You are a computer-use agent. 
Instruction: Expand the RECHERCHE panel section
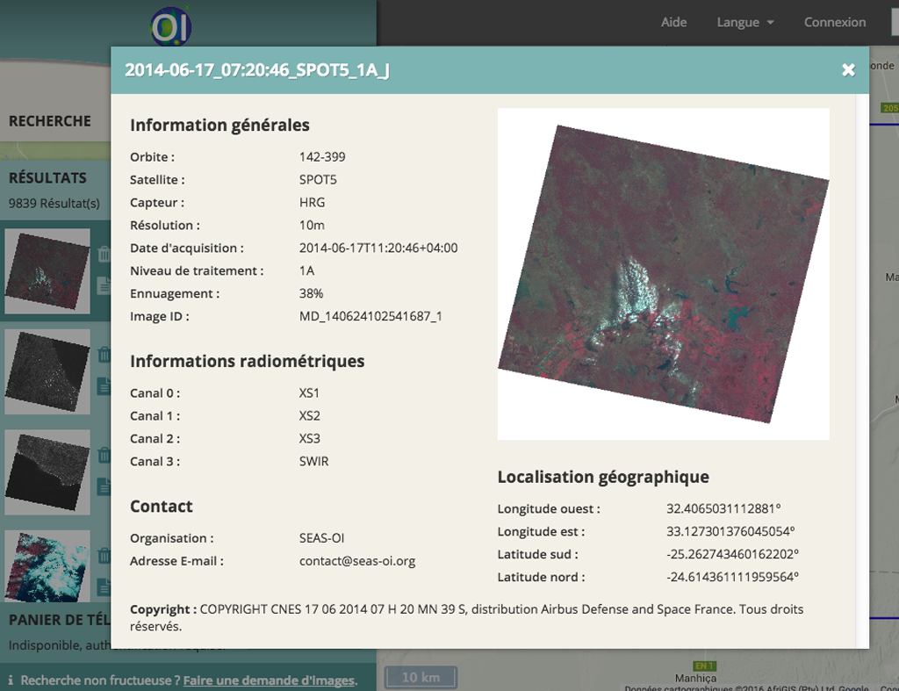pyautogui.click(x=50, y=121)
